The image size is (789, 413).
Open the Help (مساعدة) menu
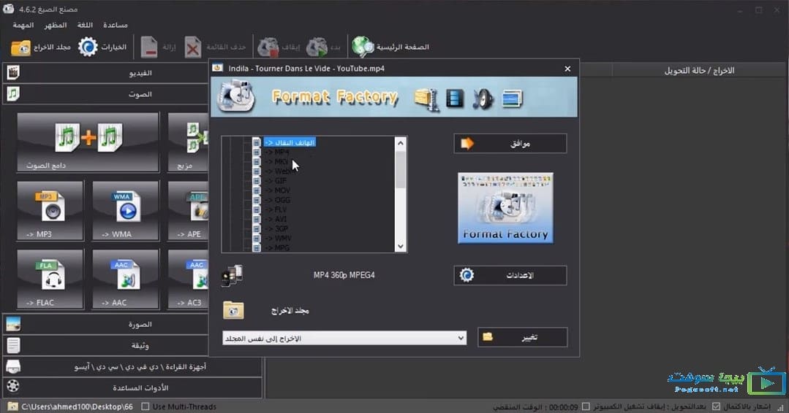[x=116, y=25]
